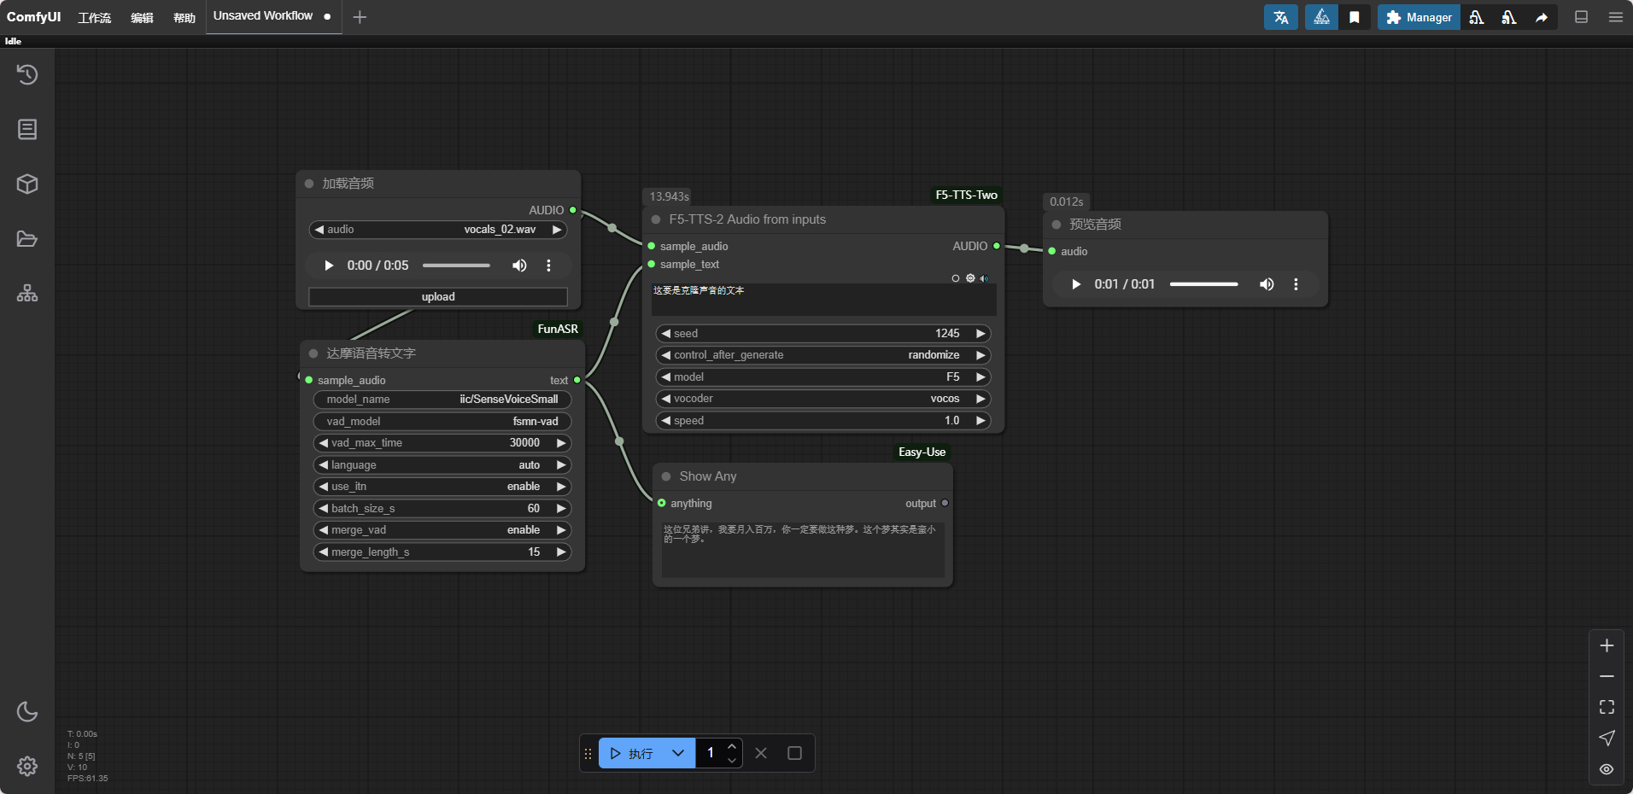Open the 帮助 menu

click(184, 17)
